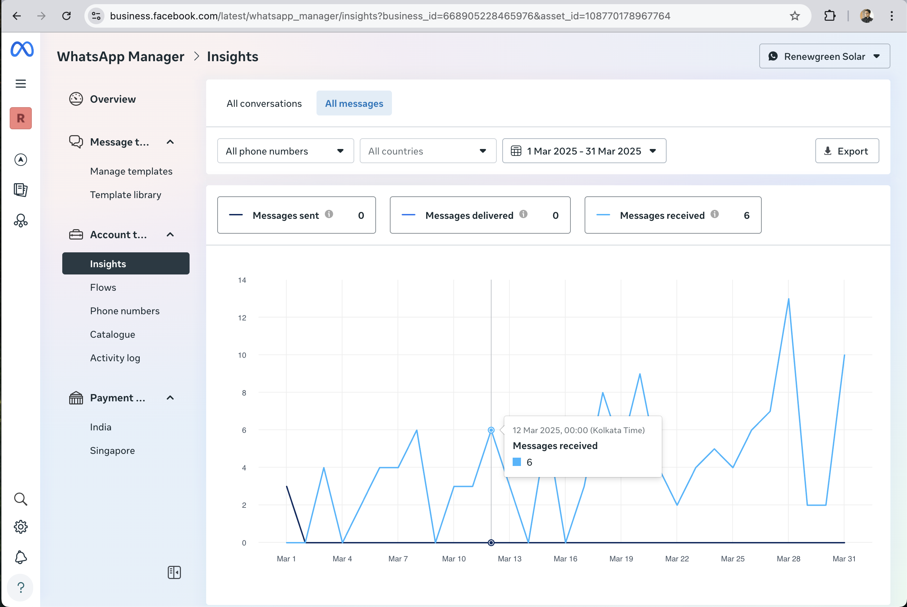
Task: Click the Meta logo icon
Action: tap(22, 49)
